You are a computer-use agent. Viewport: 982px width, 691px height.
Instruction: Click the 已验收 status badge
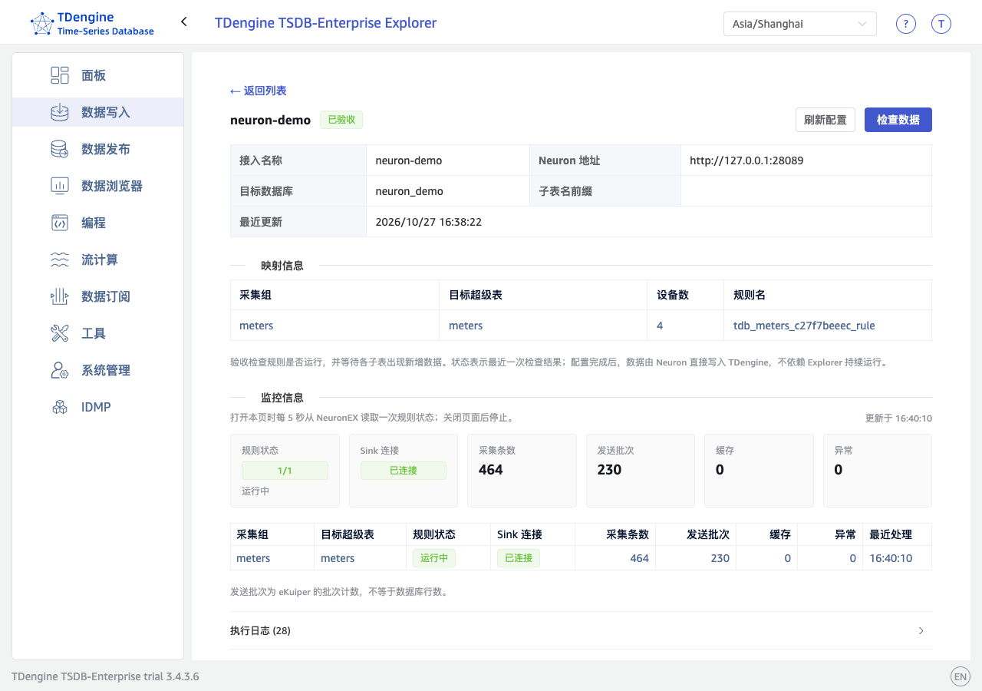tap(341, 120)
